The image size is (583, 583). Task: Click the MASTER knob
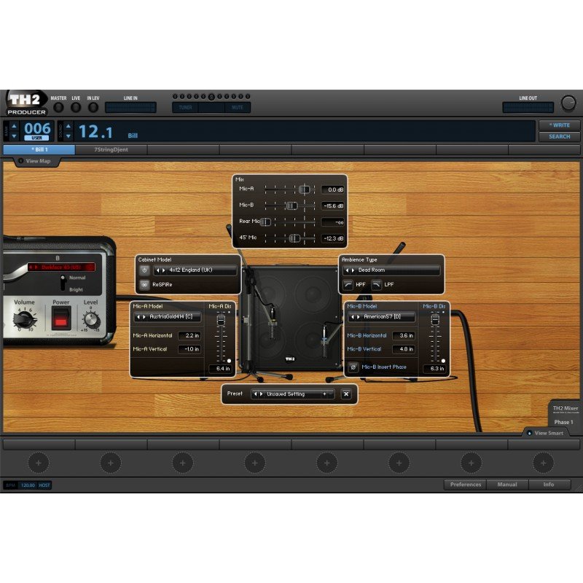point(58,107)
